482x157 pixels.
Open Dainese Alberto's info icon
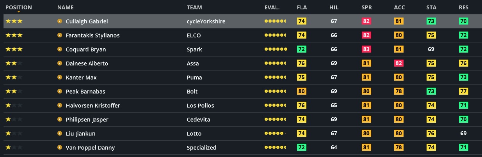(60, 64)
